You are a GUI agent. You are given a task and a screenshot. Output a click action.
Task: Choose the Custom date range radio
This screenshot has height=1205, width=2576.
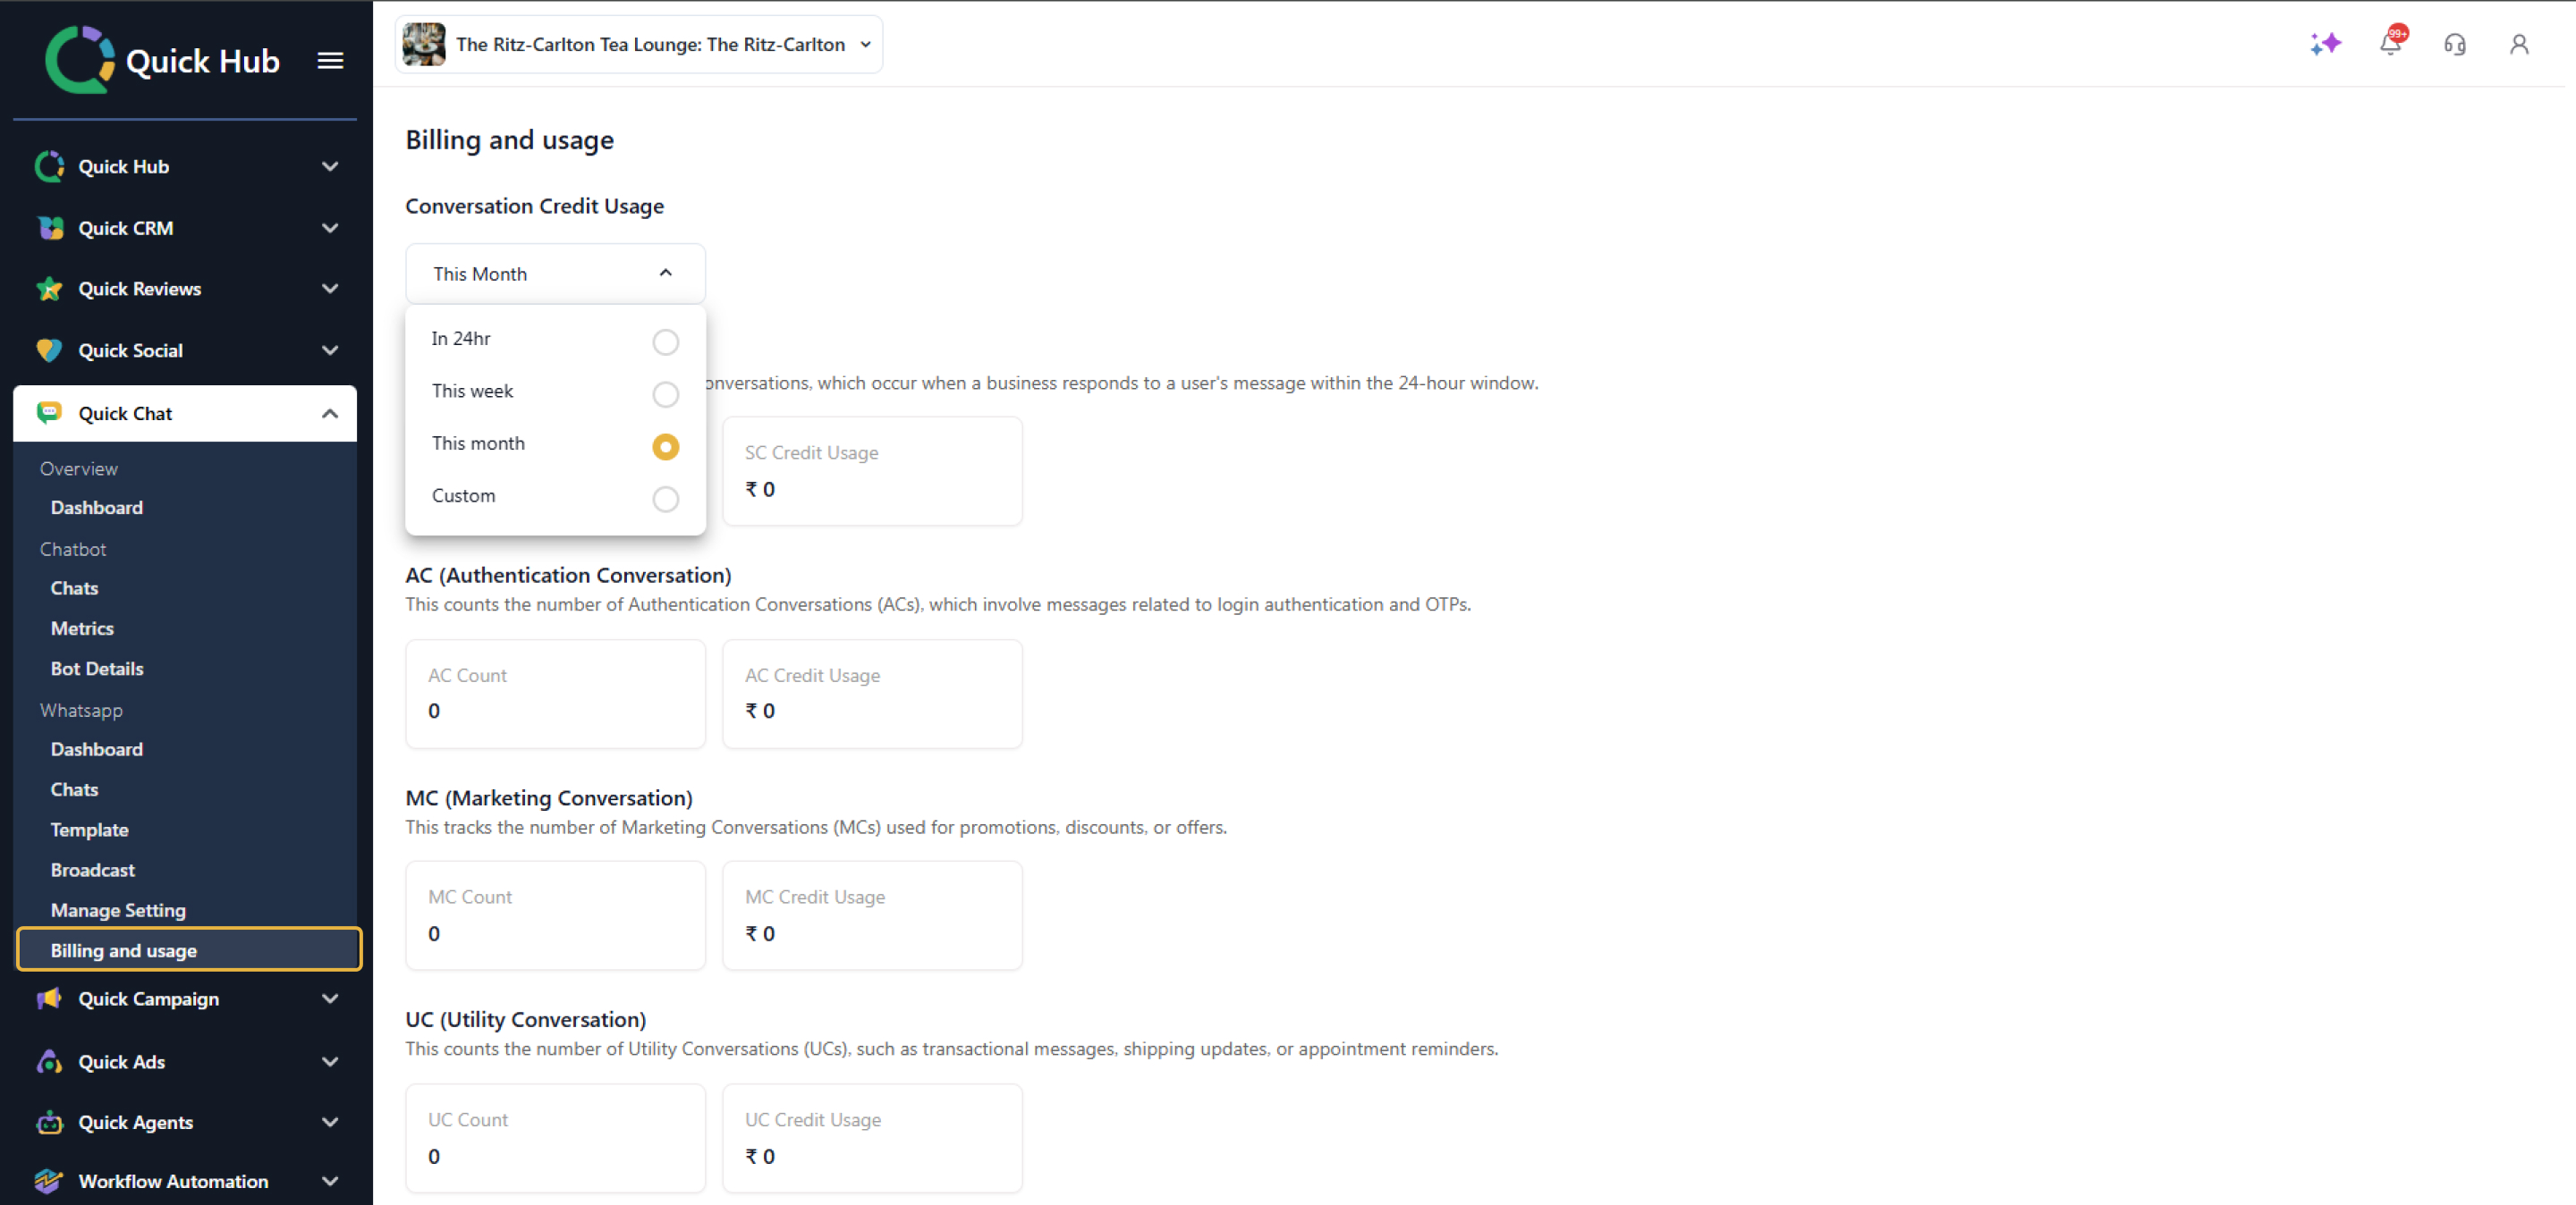tap(665, 499)
